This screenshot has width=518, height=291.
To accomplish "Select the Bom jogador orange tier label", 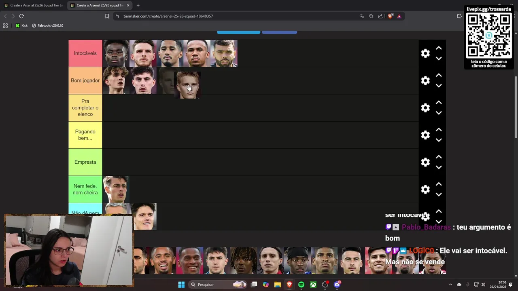I will click(85, 80).
